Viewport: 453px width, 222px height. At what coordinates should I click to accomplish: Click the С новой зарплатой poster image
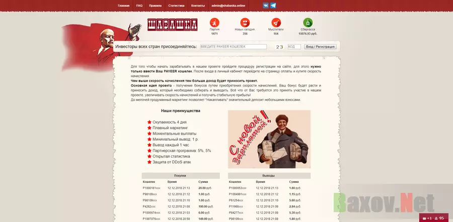click(x=269, y=139)
